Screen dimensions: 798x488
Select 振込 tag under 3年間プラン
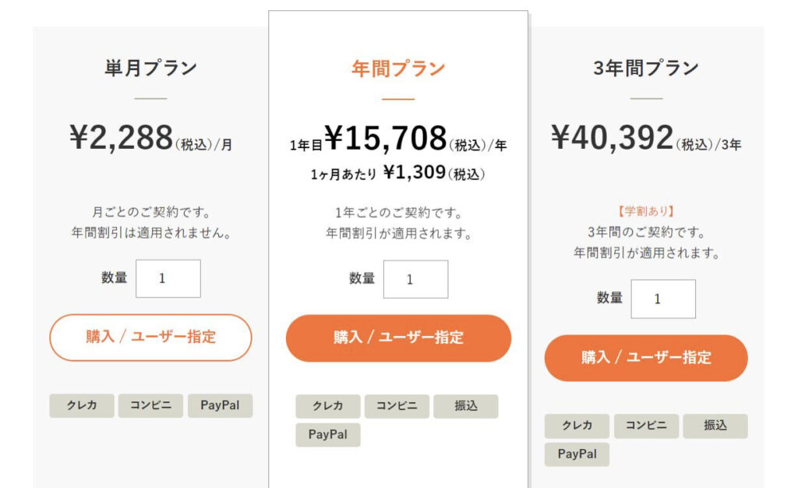point(715,426)
